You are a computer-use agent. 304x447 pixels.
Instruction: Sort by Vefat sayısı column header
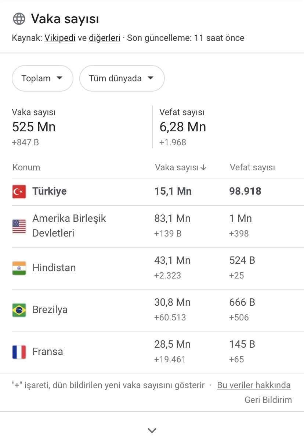point(253,168)
